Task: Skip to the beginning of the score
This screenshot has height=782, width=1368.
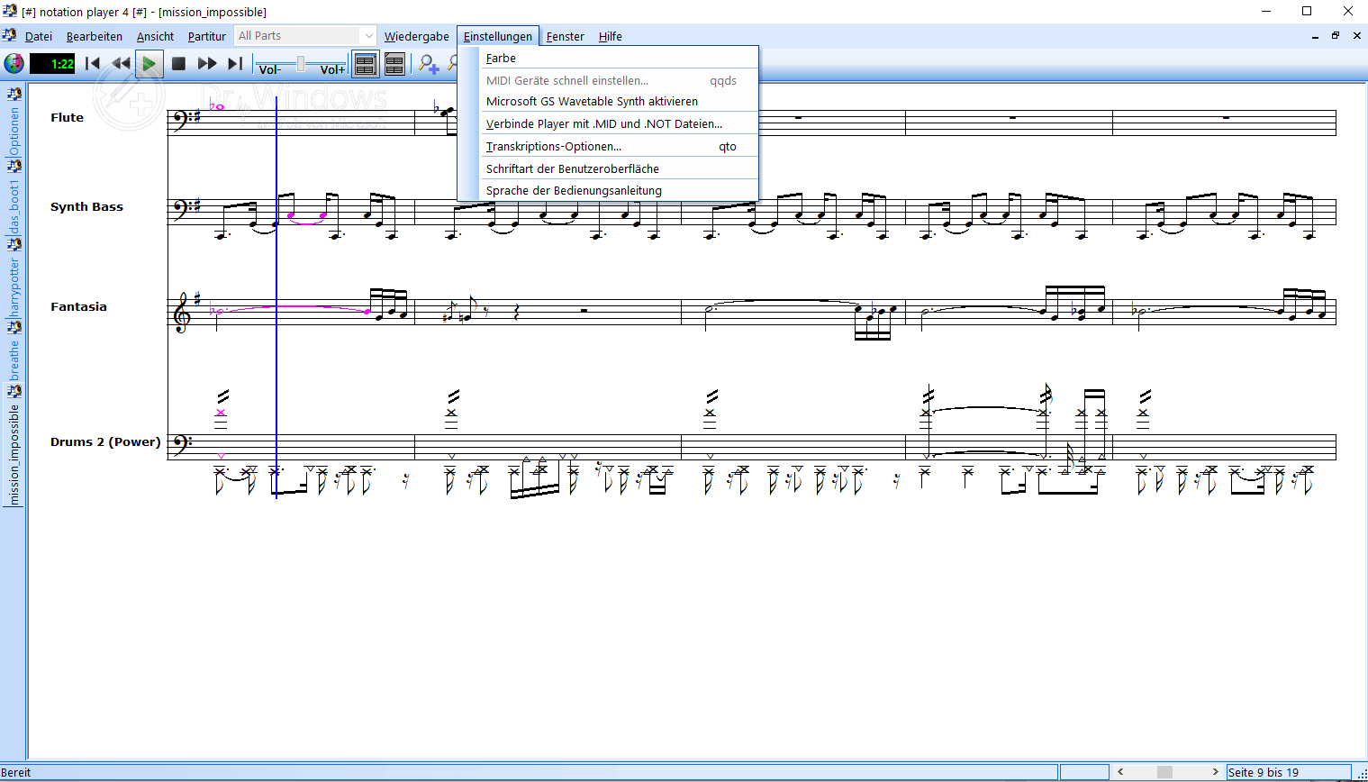Action: pos(92,63)
